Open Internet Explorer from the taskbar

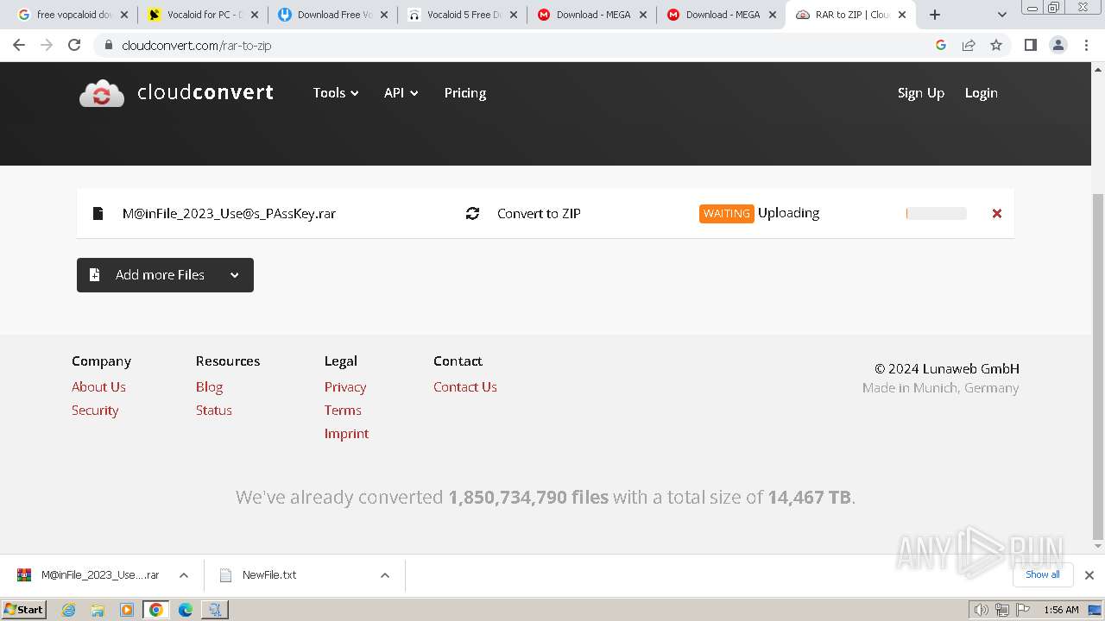pyautogui.click(x=69, y=610)
